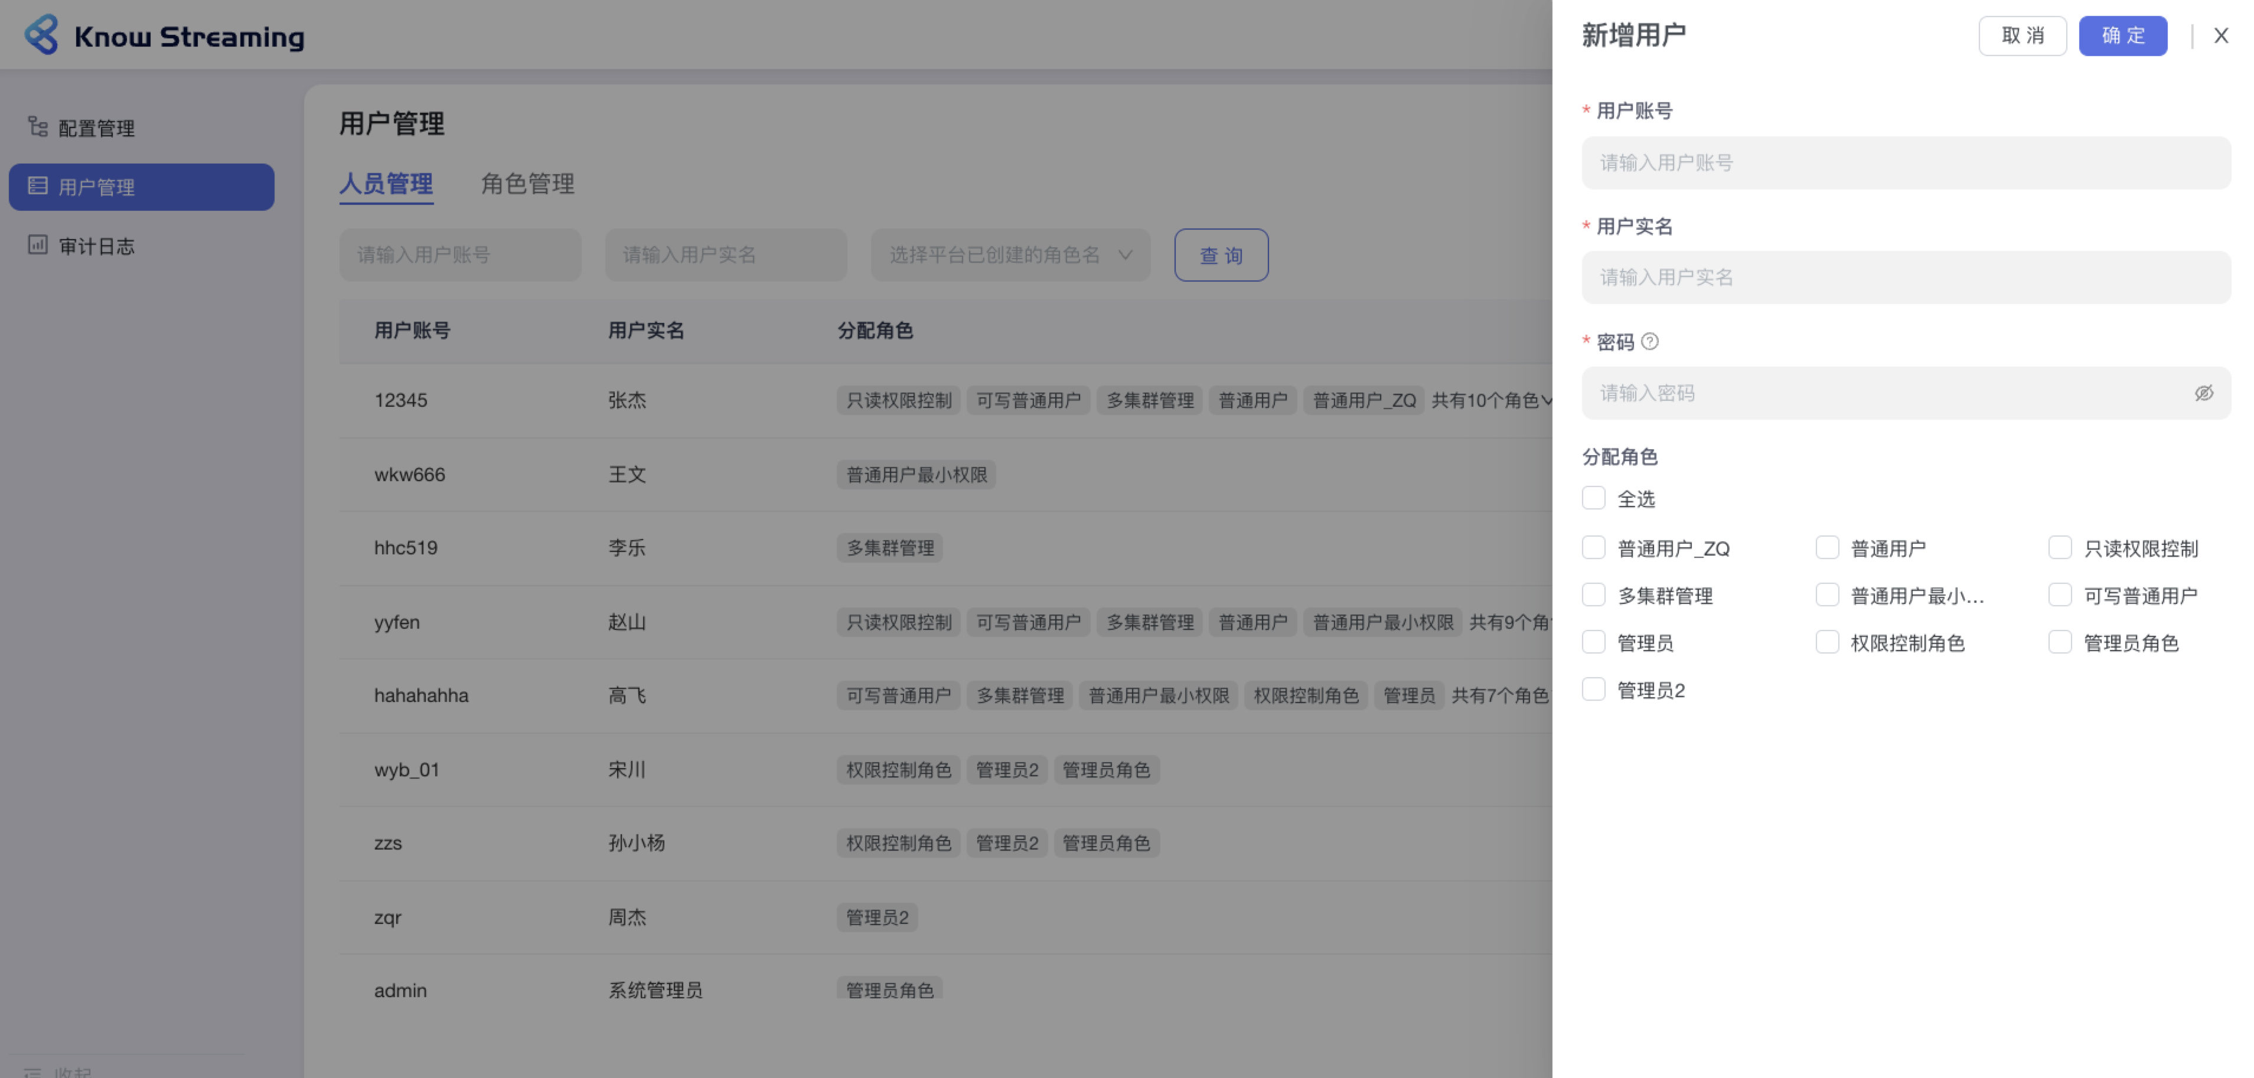The height and width of the screenshot is (1078, 2254).
Task: Toggle password visibility eye icon
Action: point(2203,393)
